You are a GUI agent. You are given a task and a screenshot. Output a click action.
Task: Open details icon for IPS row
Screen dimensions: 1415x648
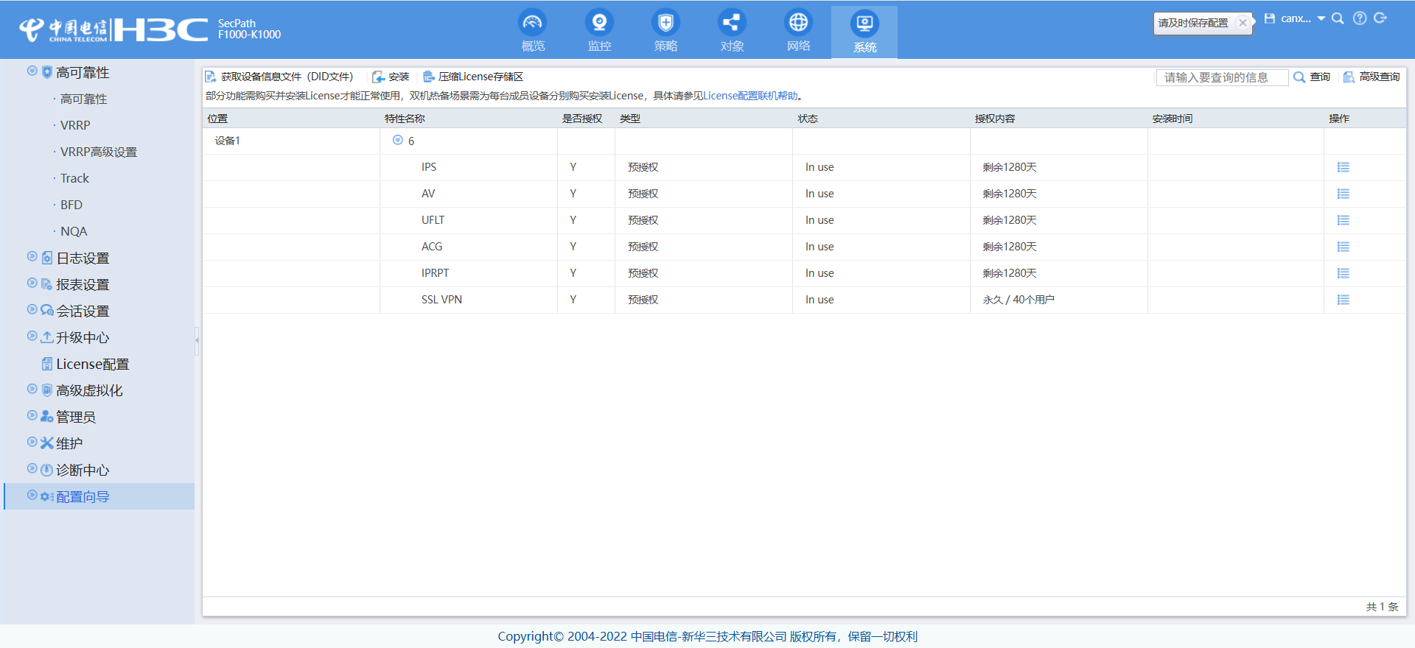click(1344, 167)
